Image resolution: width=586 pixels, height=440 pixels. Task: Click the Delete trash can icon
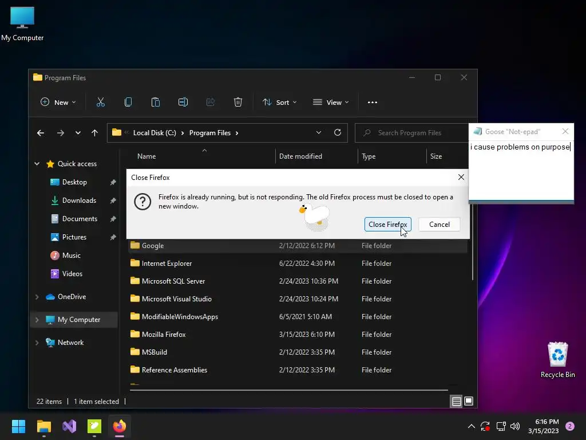pyautogui.click(x=238, y=102)
